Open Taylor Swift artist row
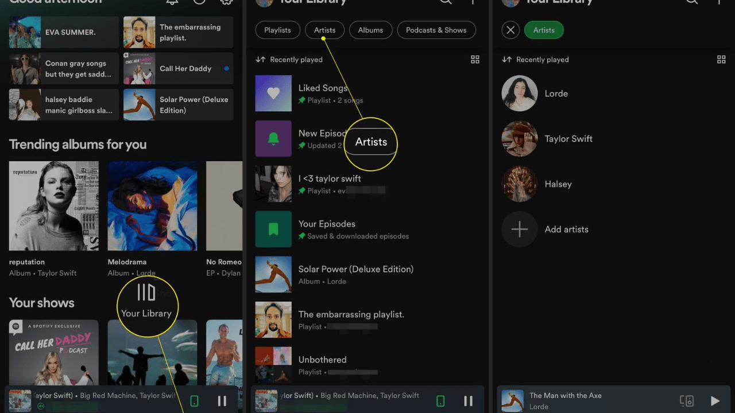The height and width of the screenshot is (413, 735). point(614,139)
